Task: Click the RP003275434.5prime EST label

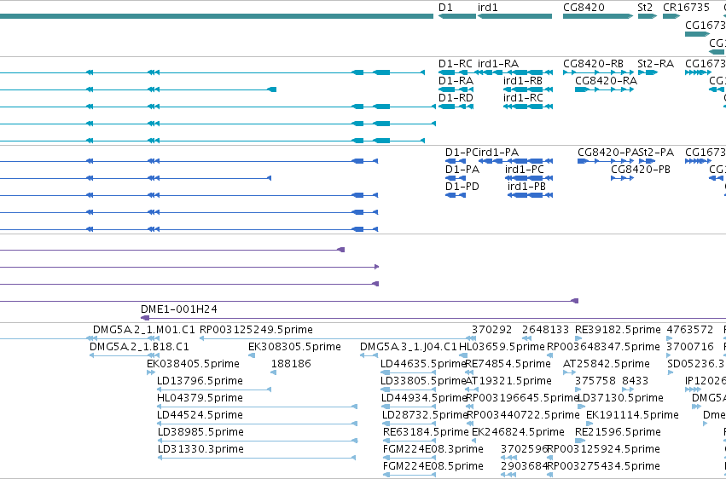Action: tap(603, 466)
